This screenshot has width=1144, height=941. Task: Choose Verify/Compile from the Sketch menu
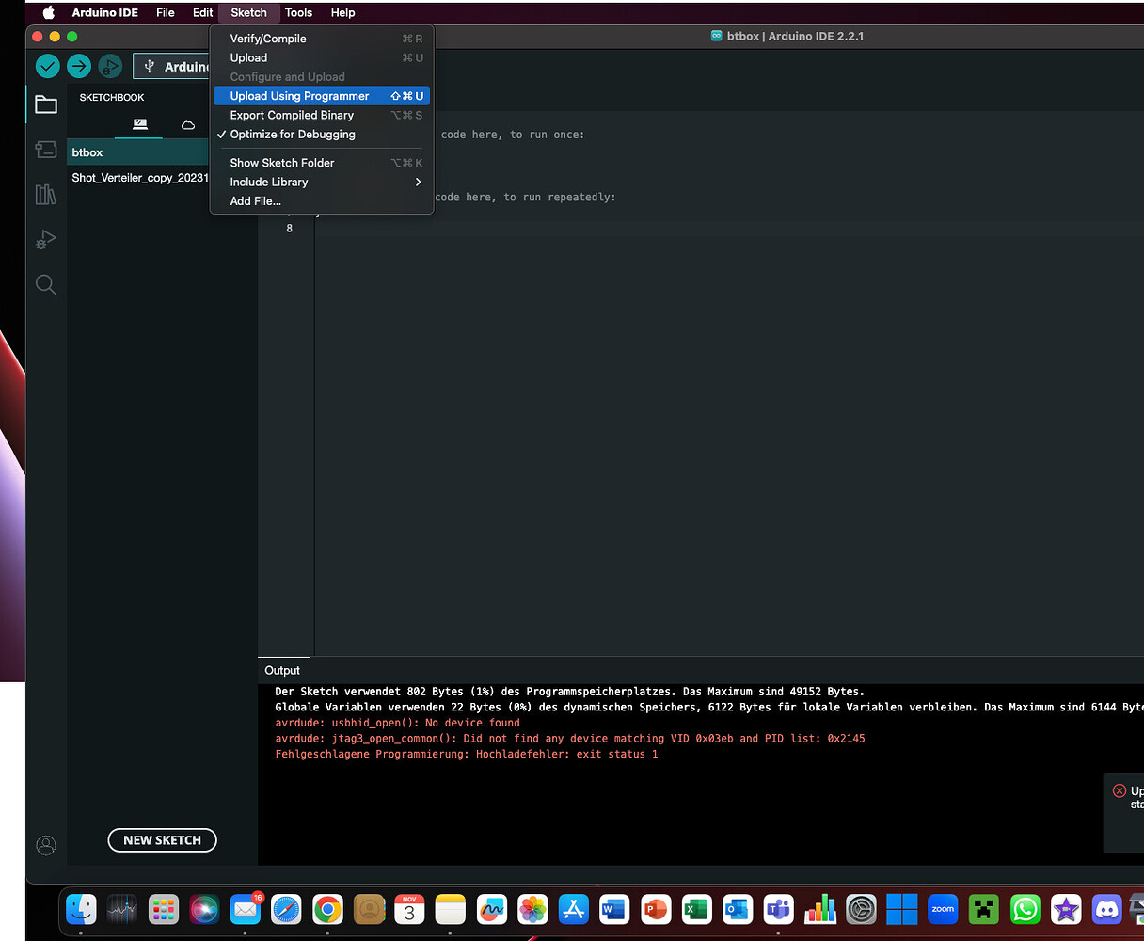pyautogui.click(x=322, y=39)
